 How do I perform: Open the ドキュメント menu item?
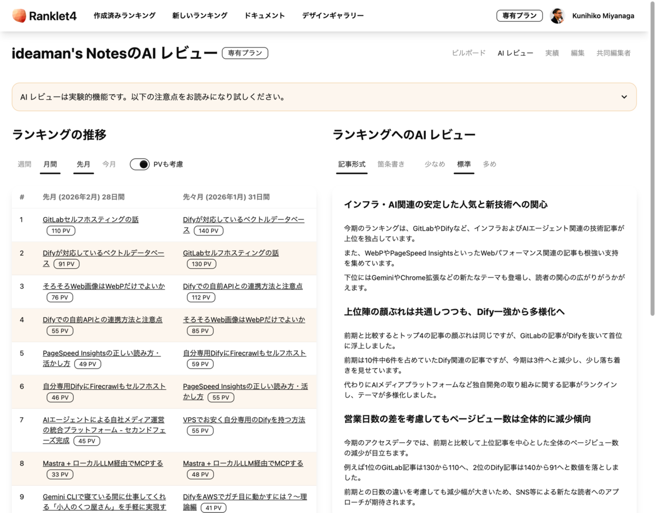click(x=264, y=16)
